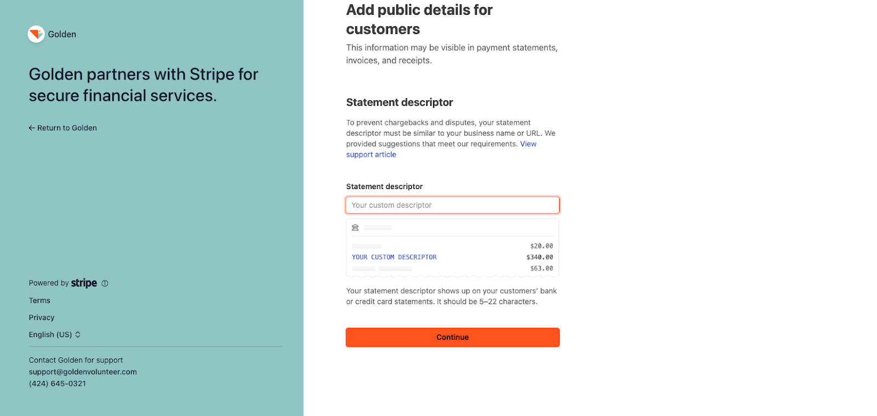Open the Terms link

click(39, 300)
